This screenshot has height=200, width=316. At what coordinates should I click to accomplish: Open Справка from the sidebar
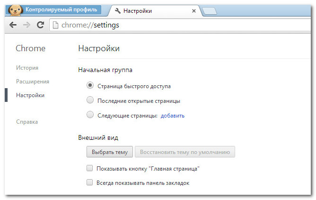click(27, 122)
